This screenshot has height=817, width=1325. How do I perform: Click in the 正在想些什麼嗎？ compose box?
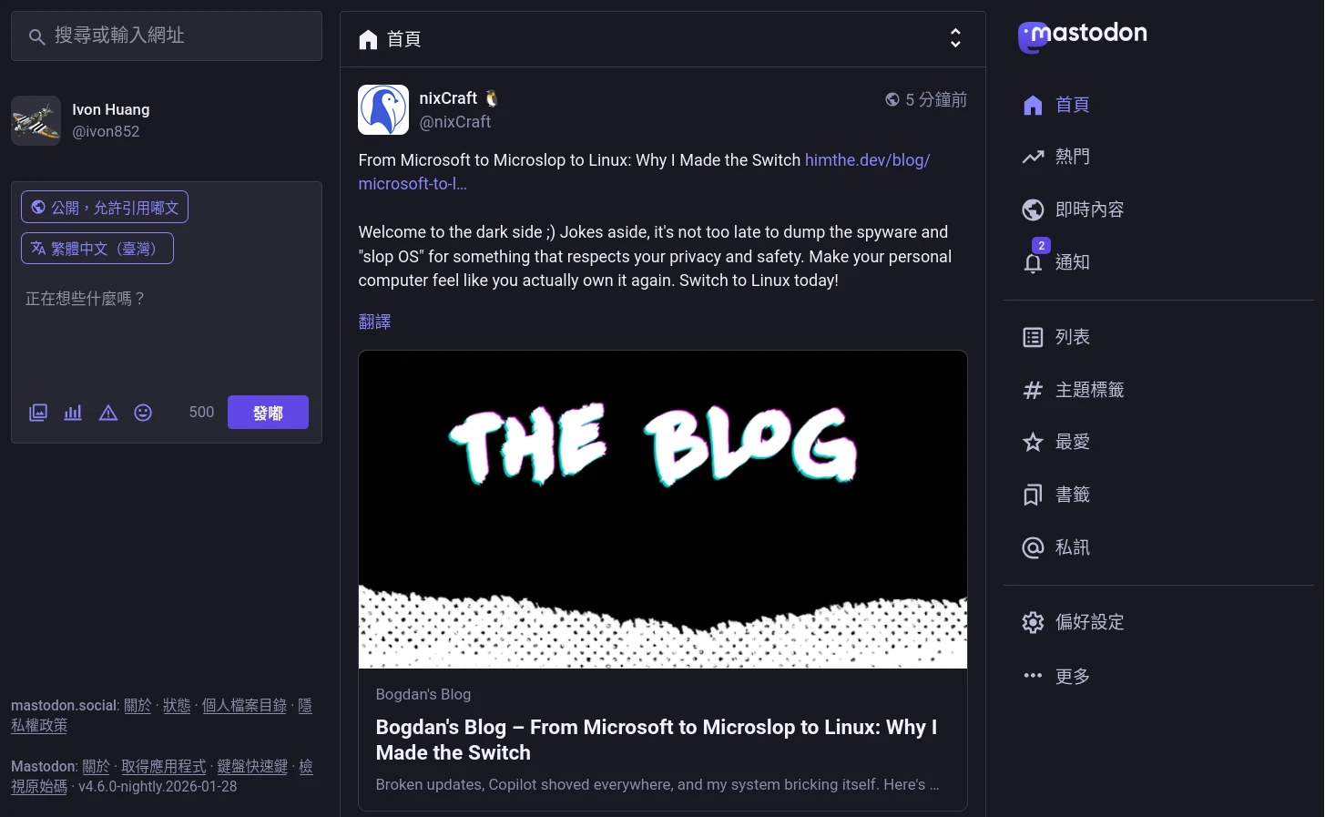point(167,332)
